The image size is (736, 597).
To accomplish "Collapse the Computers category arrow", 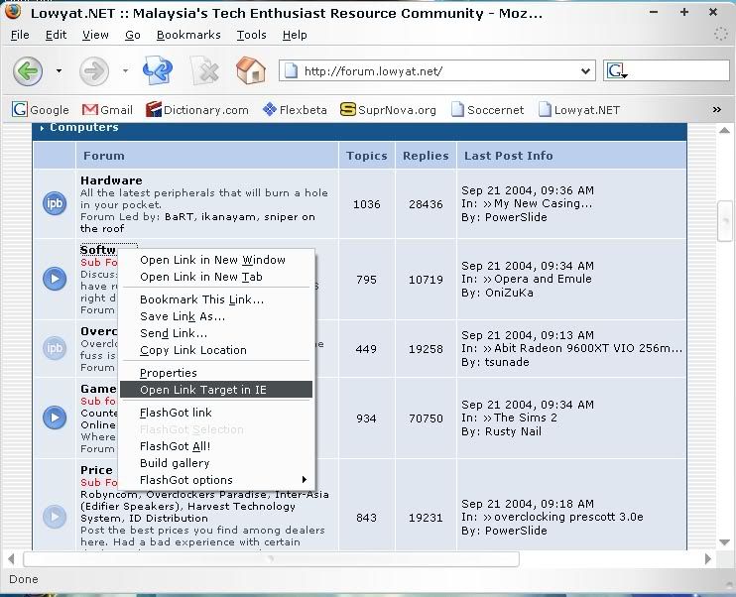I will (x=43, y=128).
